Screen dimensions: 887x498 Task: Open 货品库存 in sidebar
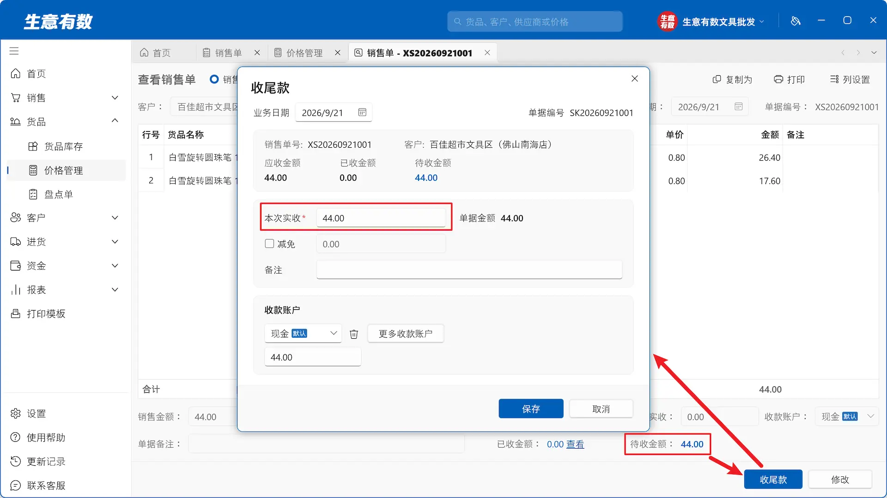65,146
